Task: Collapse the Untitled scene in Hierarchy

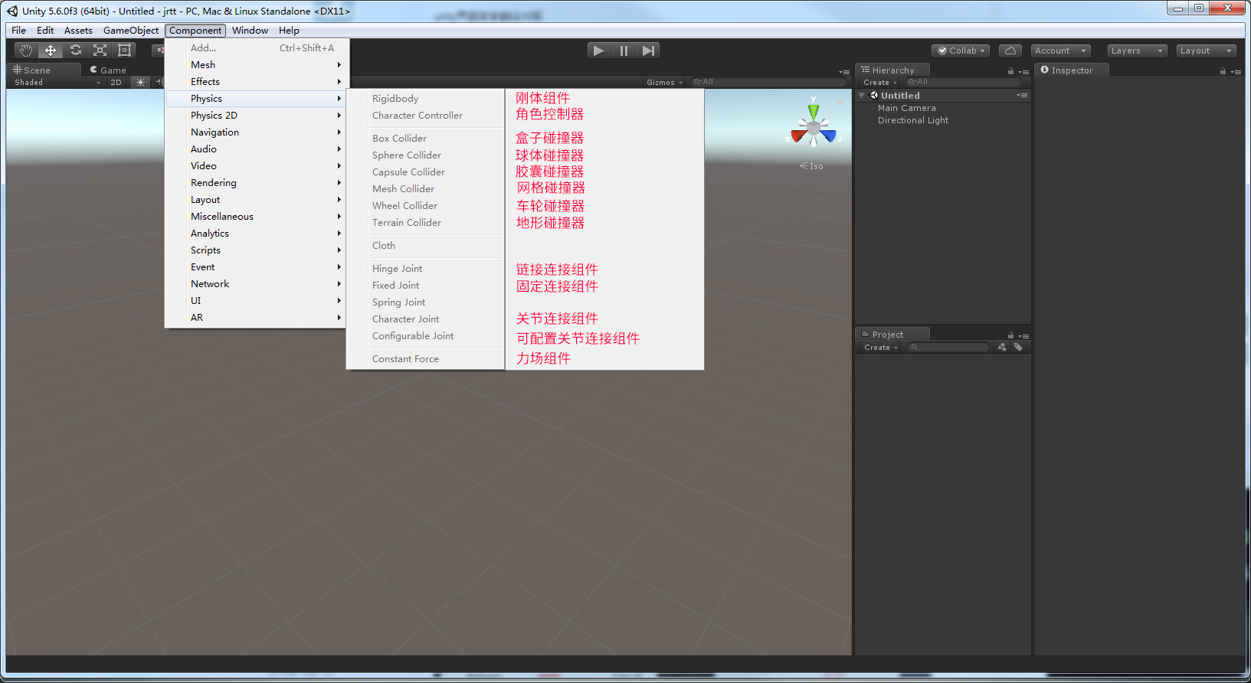Action: click(x=862, y=96)
